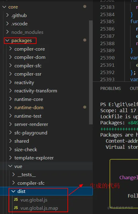This screenshot has width=138, height=214.
Task: Open the vue.global.js.map file
Action: tap(39, 208)
